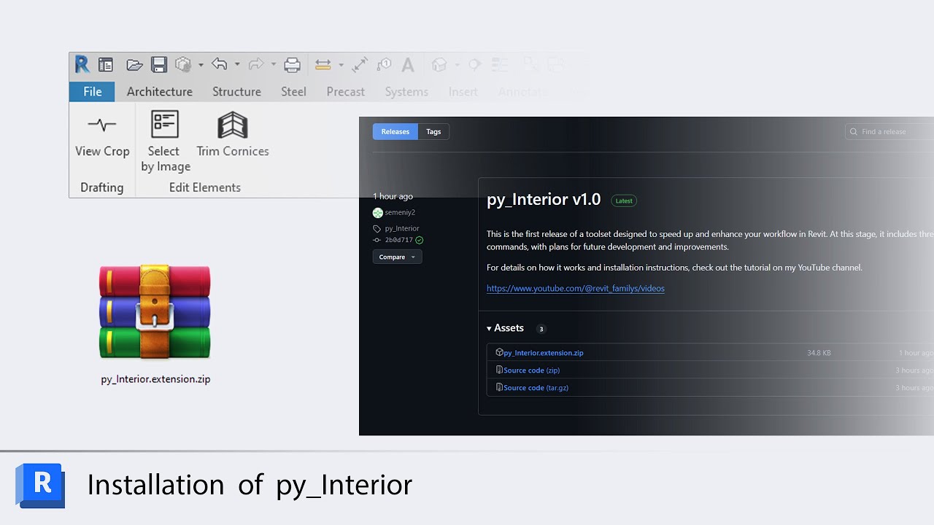
Task: Print using the printer icon
Action: point(292,65)
